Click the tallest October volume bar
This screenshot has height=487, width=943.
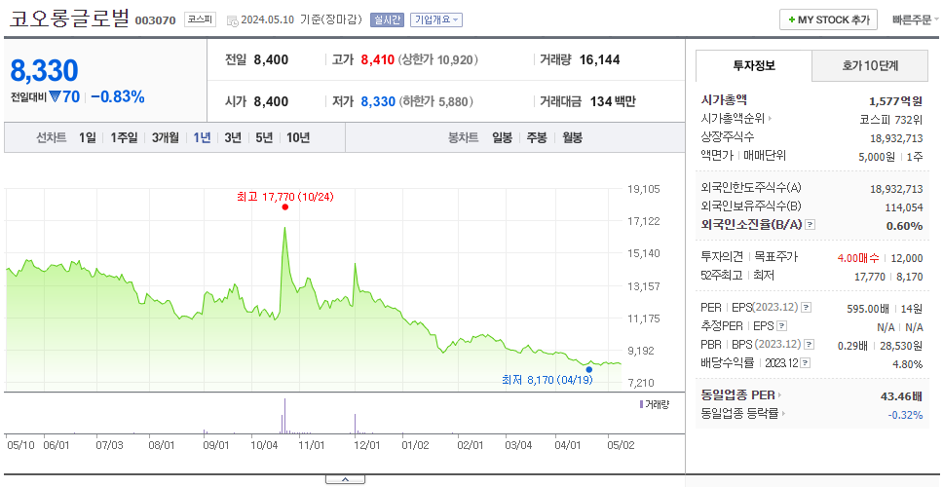pyautogui.click(x=284, y=416)
